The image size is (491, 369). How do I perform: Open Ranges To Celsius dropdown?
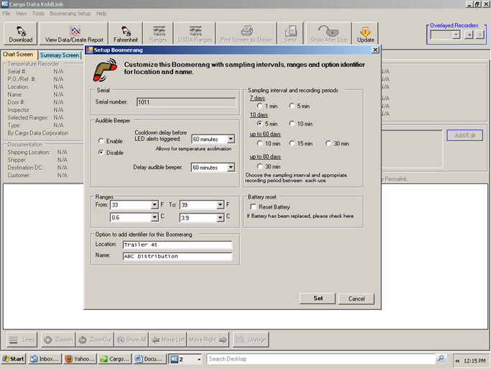point(220,217)
